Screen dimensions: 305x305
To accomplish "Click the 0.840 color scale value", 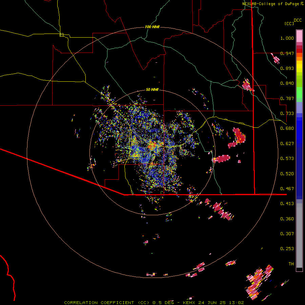I will [287, 83].
